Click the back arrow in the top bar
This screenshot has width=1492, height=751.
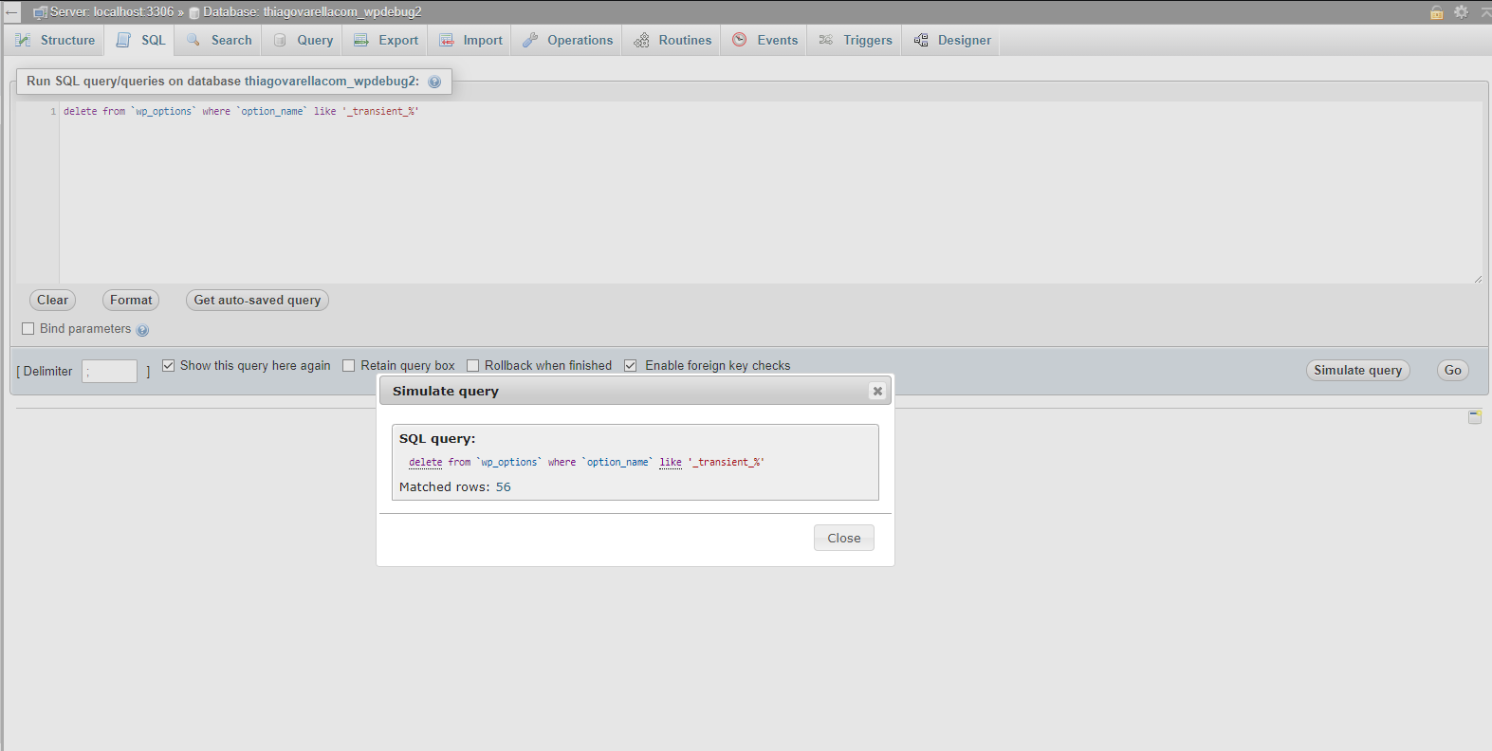point(11,12)
